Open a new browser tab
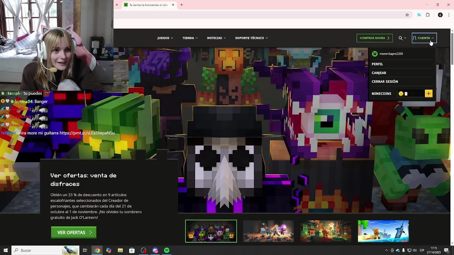454x255 pixels. click(182, 5)
